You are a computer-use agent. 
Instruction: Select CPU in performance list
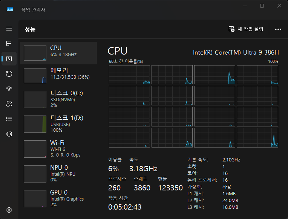(x=58, y=53)
